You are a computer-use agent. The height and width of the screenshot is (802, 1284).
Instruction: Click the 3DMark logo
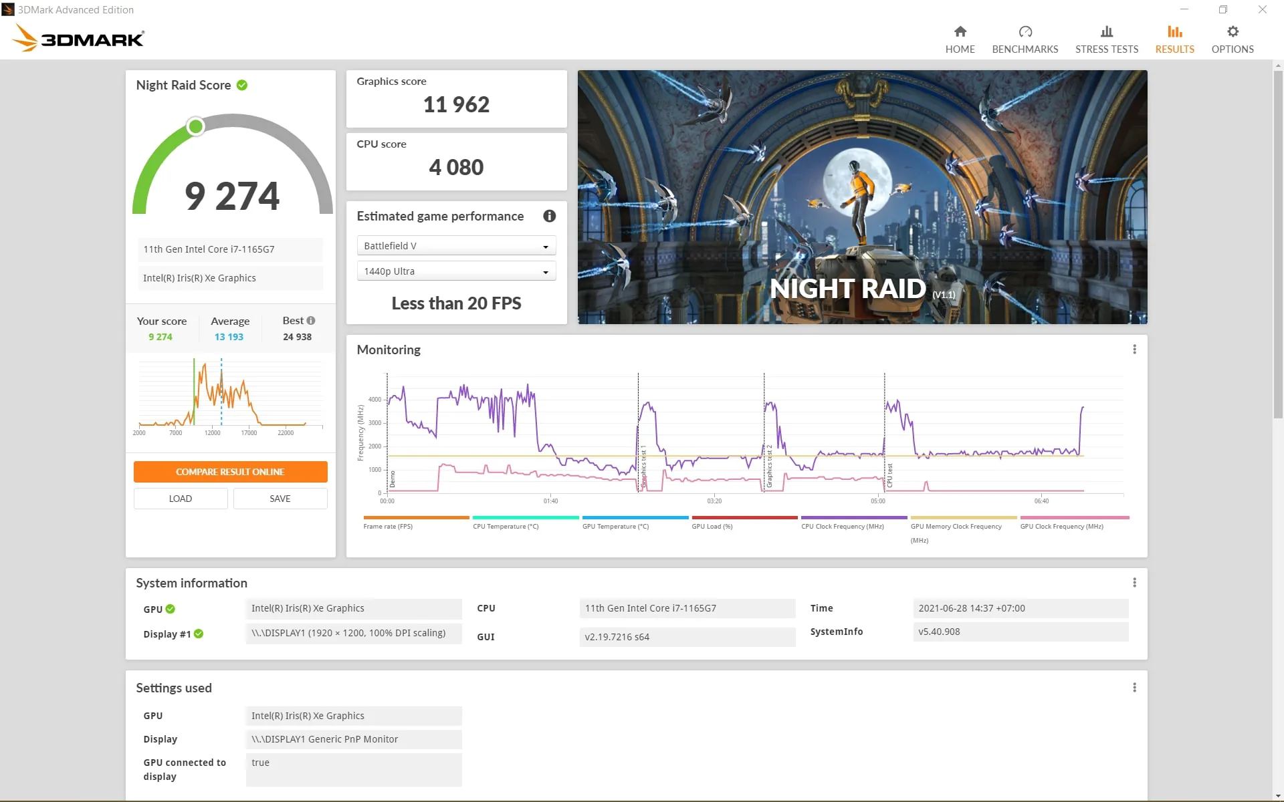pyautogui.click(x=78, y=38)
